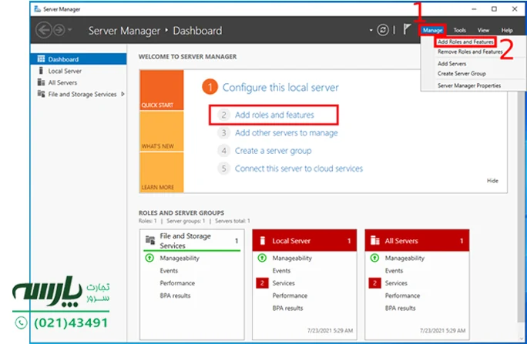This screenshot has width=527, height=344.
Task: Click Add other servers to manage link
Action: pos(286,133)
